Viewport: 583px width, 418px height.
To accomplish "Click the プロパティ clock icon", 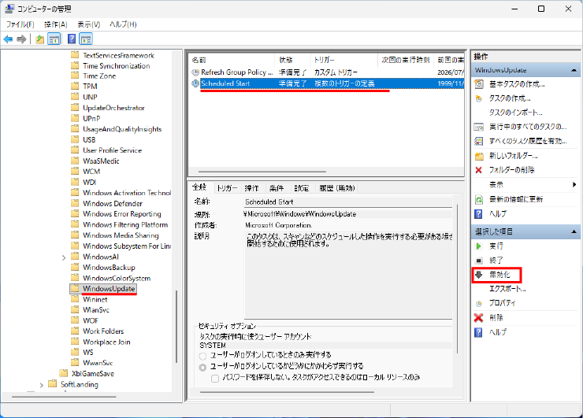I will pos(479,304).
